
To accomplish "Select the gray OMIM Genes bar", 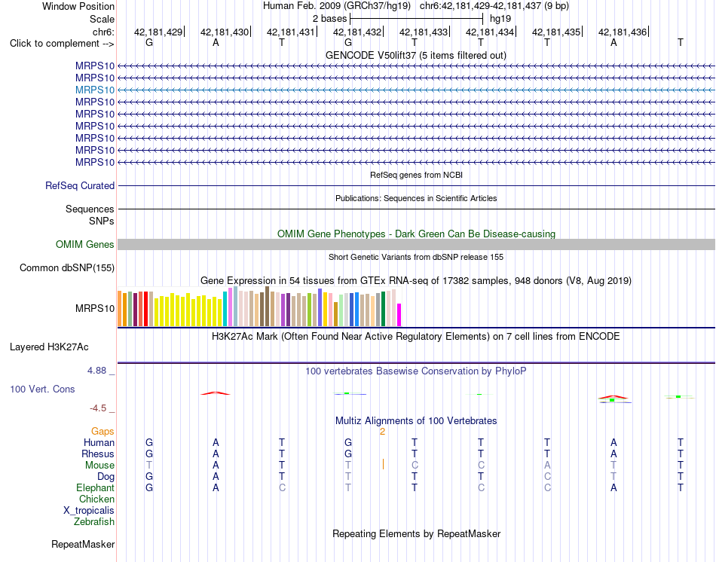I will (x=416, y=245).
